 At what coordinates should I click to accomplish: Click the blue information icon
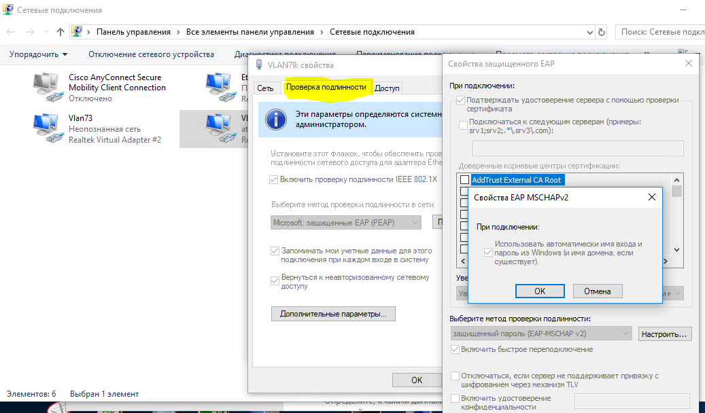(275, 120)
